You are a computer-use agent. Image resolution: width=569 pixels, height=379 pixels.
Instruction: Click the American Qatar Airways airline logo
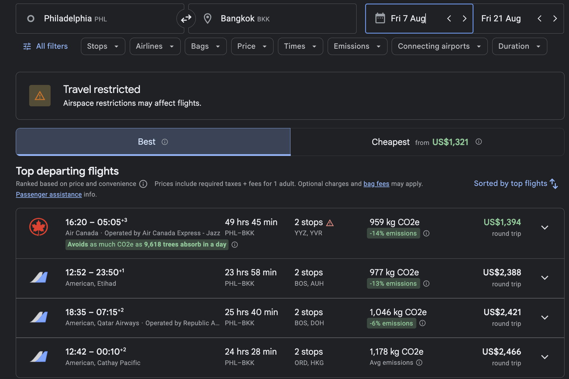pos(39,317)
